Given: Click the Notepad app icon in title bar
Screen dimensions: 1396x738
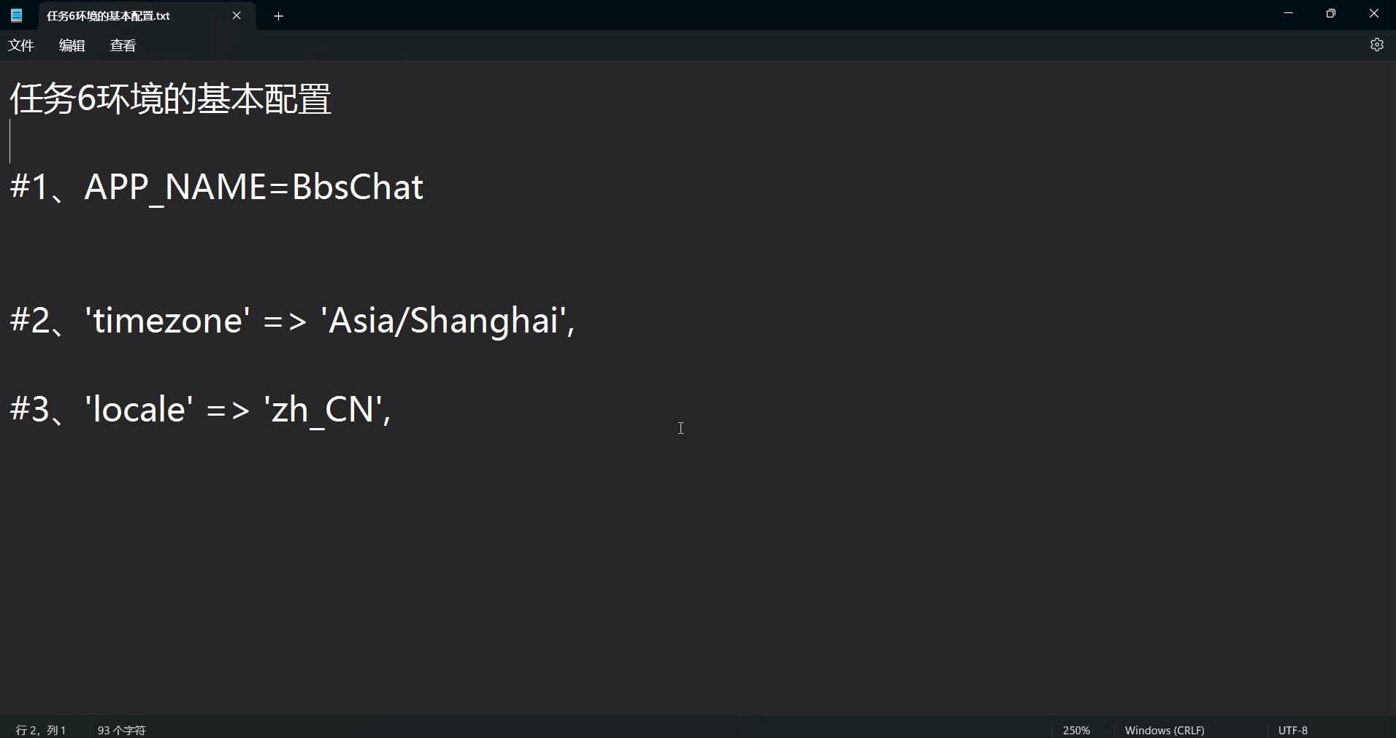Looking at the screenshot, I should click(x=15, y=15).
